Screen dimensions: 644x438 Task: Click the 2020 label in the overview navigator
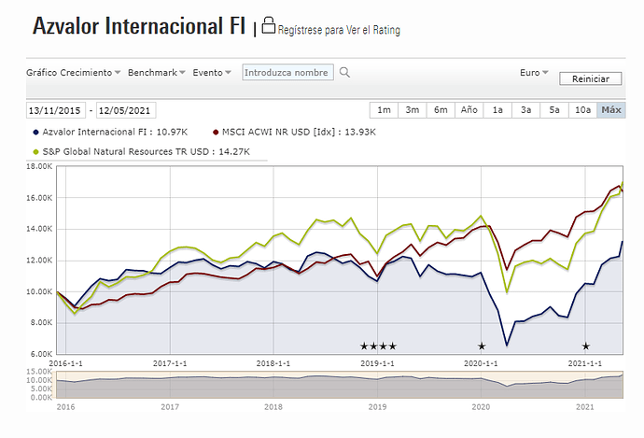[x=481, y=407]
